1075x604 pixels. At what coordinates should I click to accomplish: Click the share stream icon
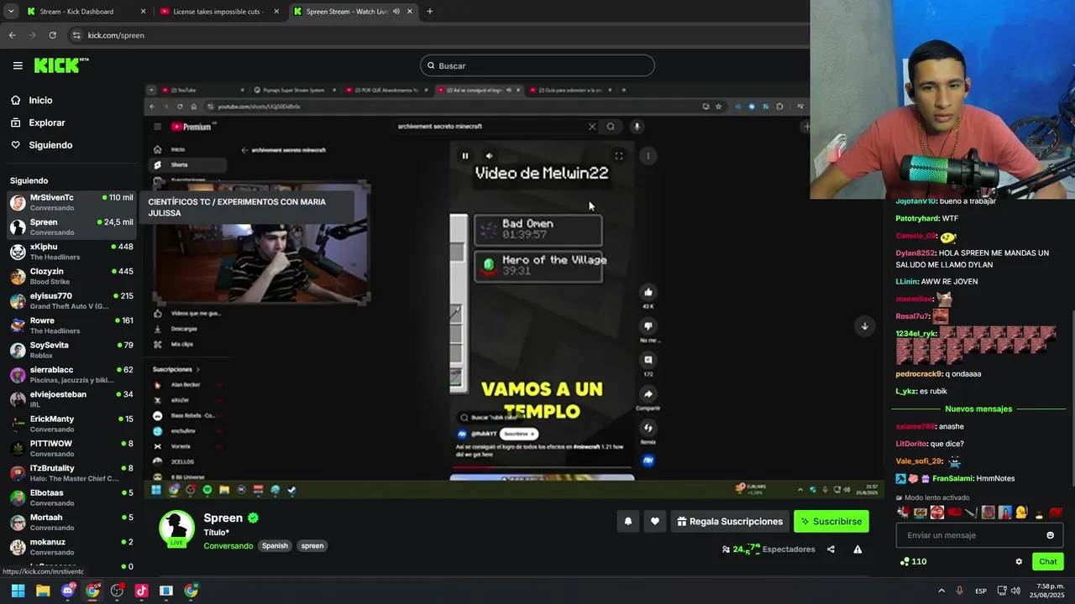pyautogui.click(x=831, y=549)
